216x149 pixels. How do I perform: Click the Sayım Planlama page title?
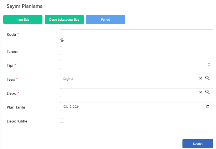[x=25, y=6]
